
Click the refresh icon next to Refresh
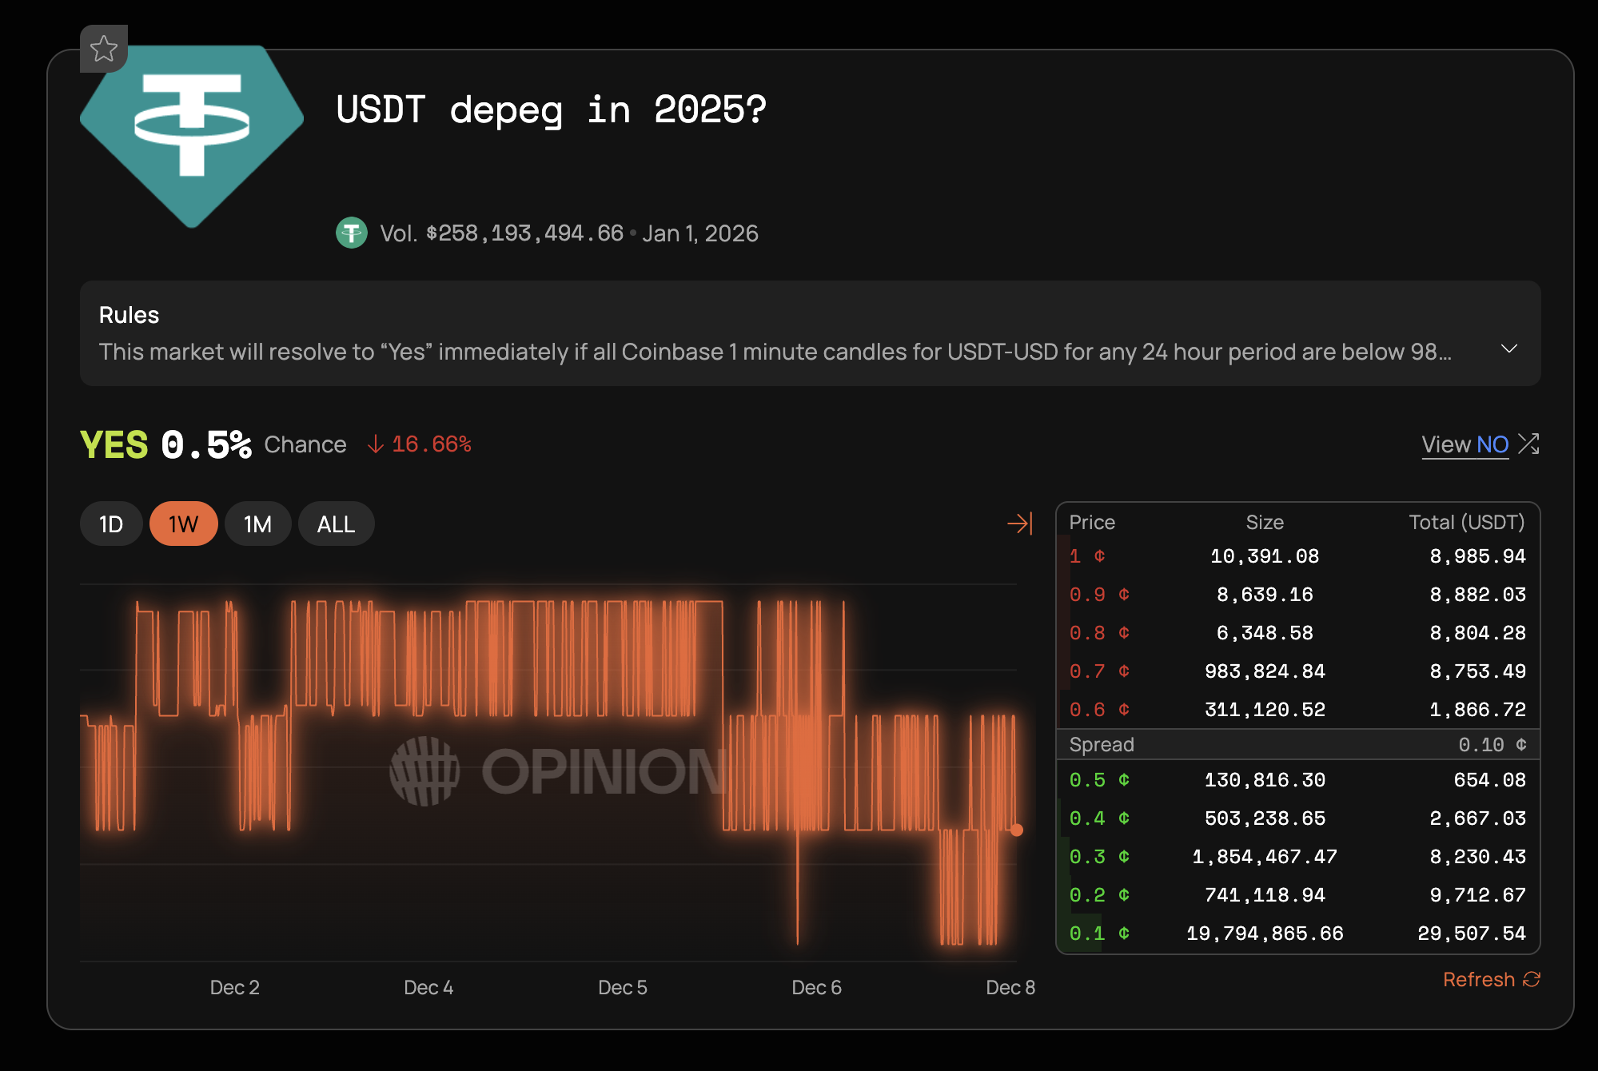1532,978
